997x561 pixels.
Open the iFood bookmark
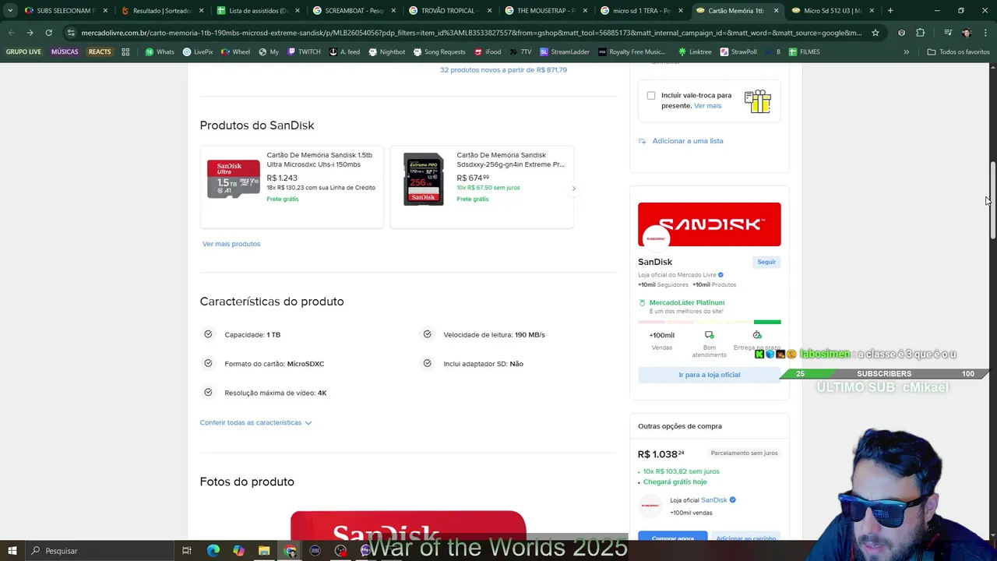pyautogui.click(x=488, y=51)
